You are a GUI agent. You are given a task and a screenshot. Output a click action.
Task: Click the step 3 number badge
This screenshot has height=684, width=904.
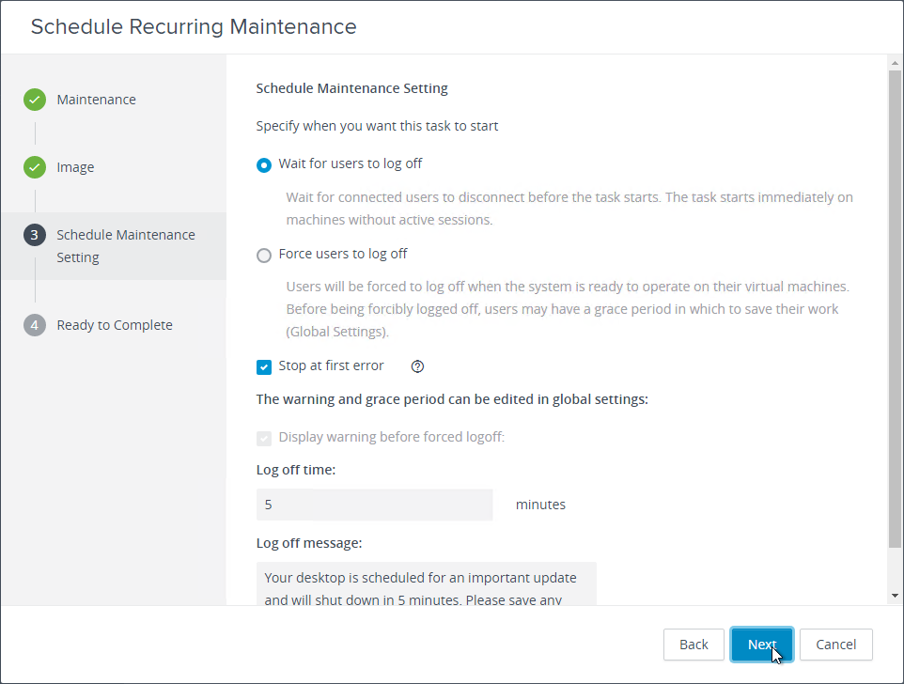[35, 235]
